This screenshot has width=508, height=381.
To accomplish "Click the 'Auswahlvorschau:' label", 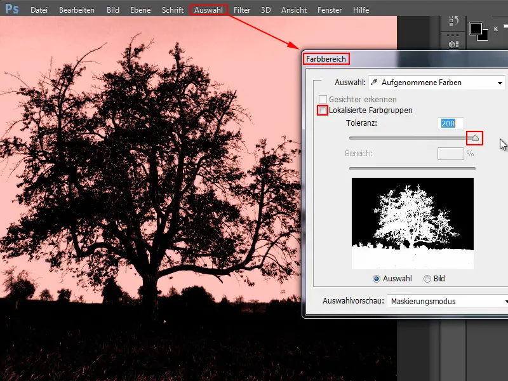I will point(353,301).
